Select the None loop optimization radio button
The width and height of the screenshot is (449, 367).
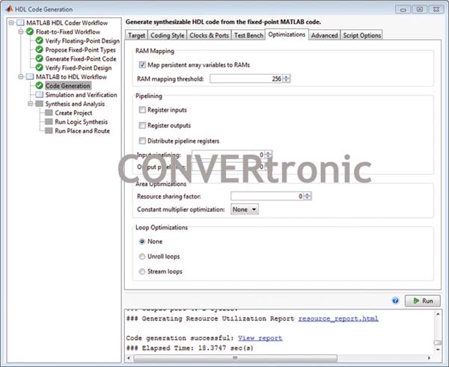142,241
